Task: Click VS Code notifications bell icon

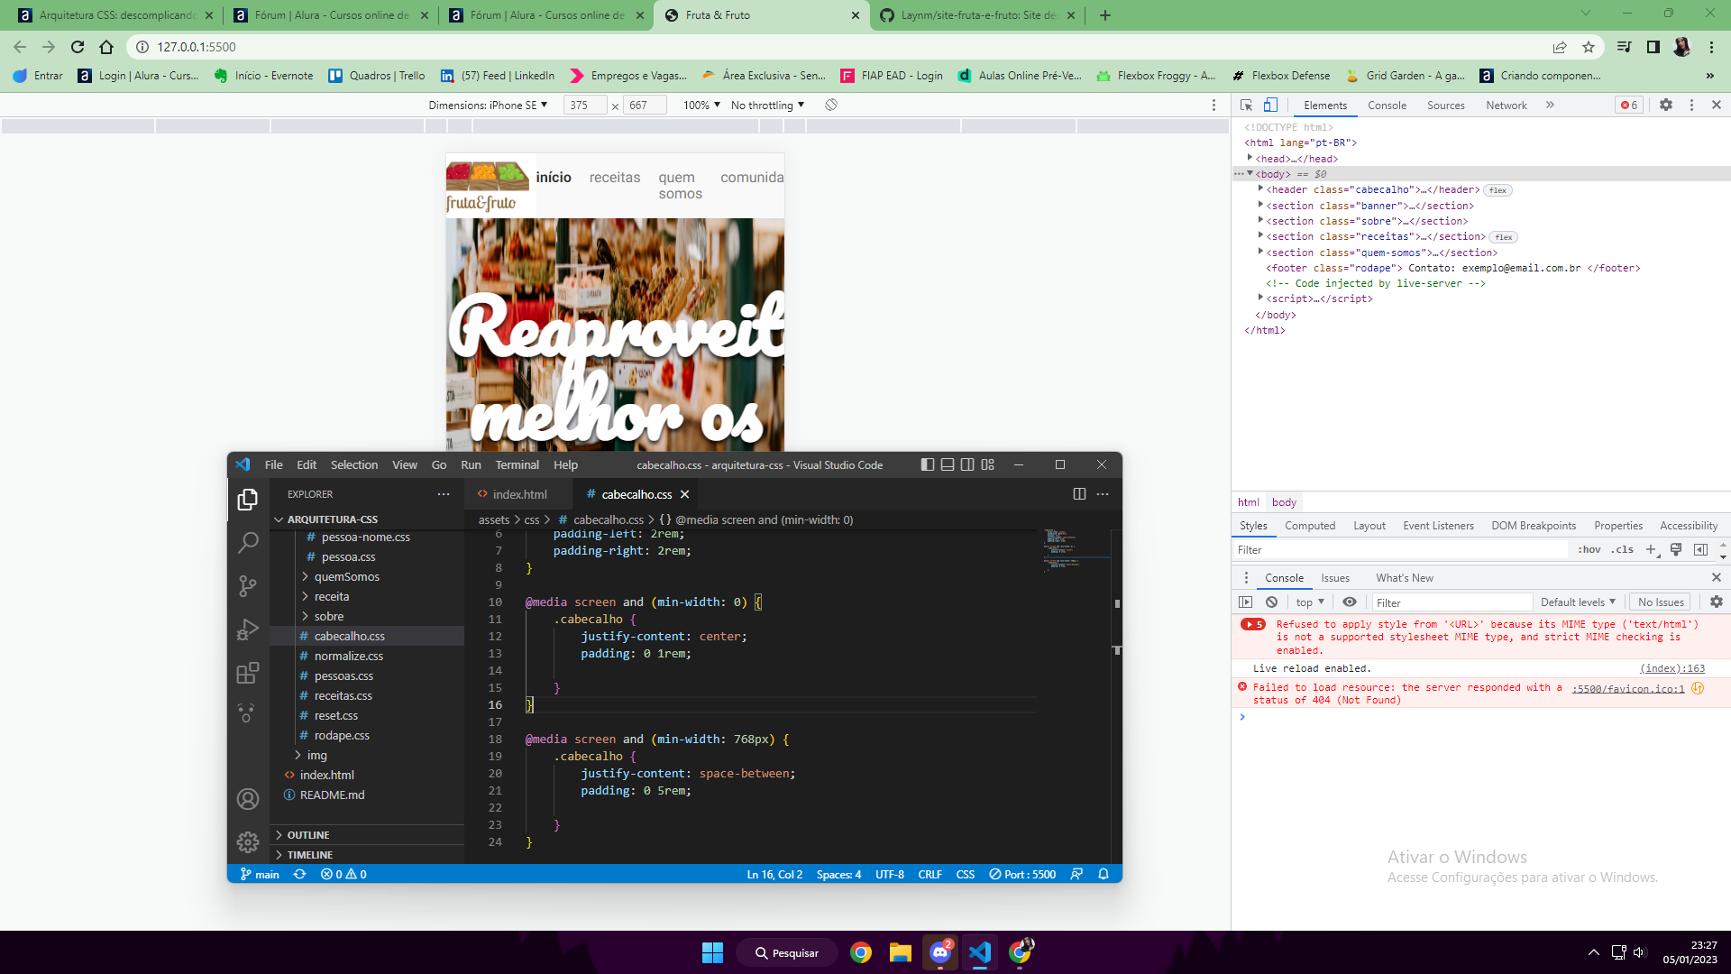Action: point(1104,874)
